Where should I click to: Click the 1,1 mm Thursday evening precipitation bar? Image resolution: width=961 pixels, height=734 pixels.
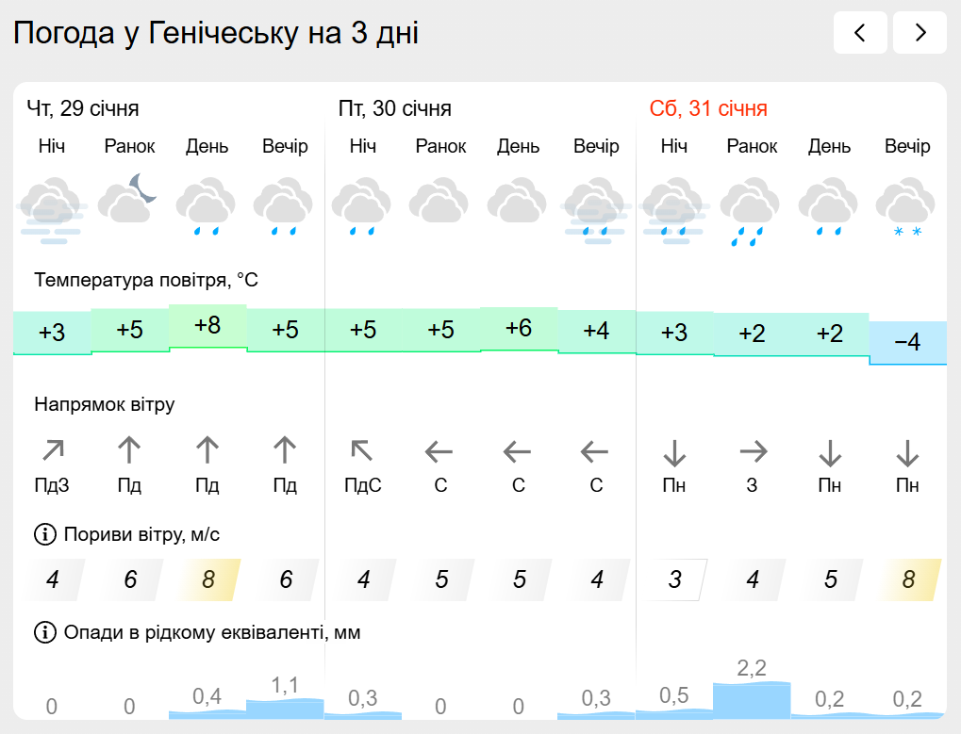point(285,708)
